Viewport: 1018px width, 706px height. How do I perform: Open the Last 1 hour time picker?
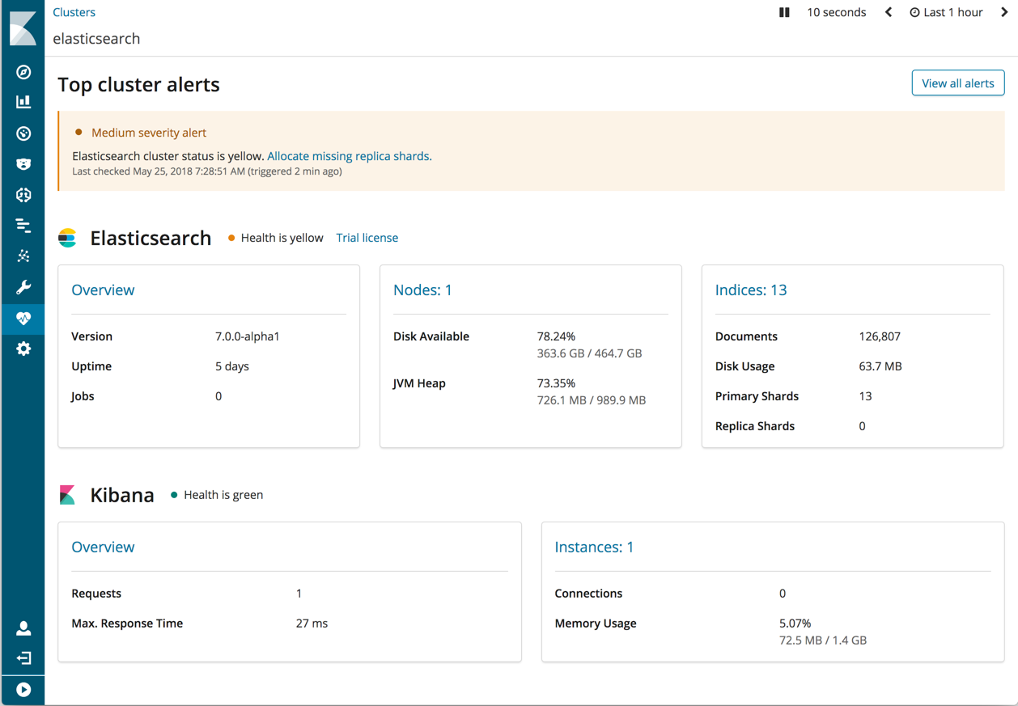[x=946, y=12]
